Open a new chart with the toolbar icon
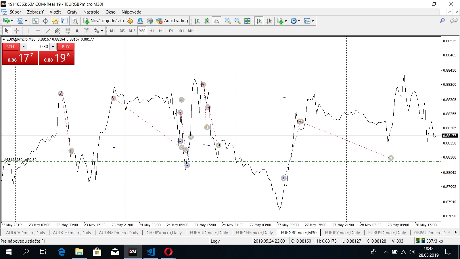The width and height of the screenshot is (460, 259). coord(6,21)
